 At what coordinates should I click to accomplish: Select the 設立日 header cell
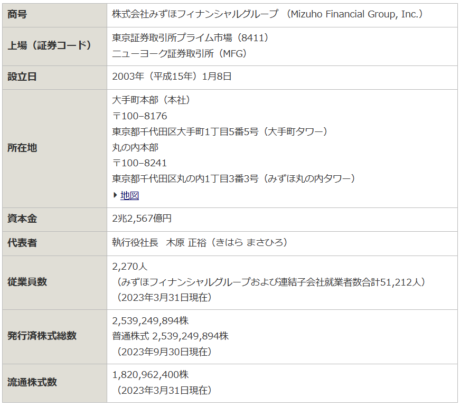point(54,78)
